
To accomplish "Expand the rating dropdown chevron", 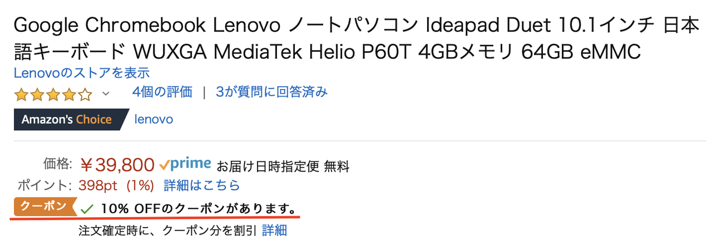I will [106, 94].
